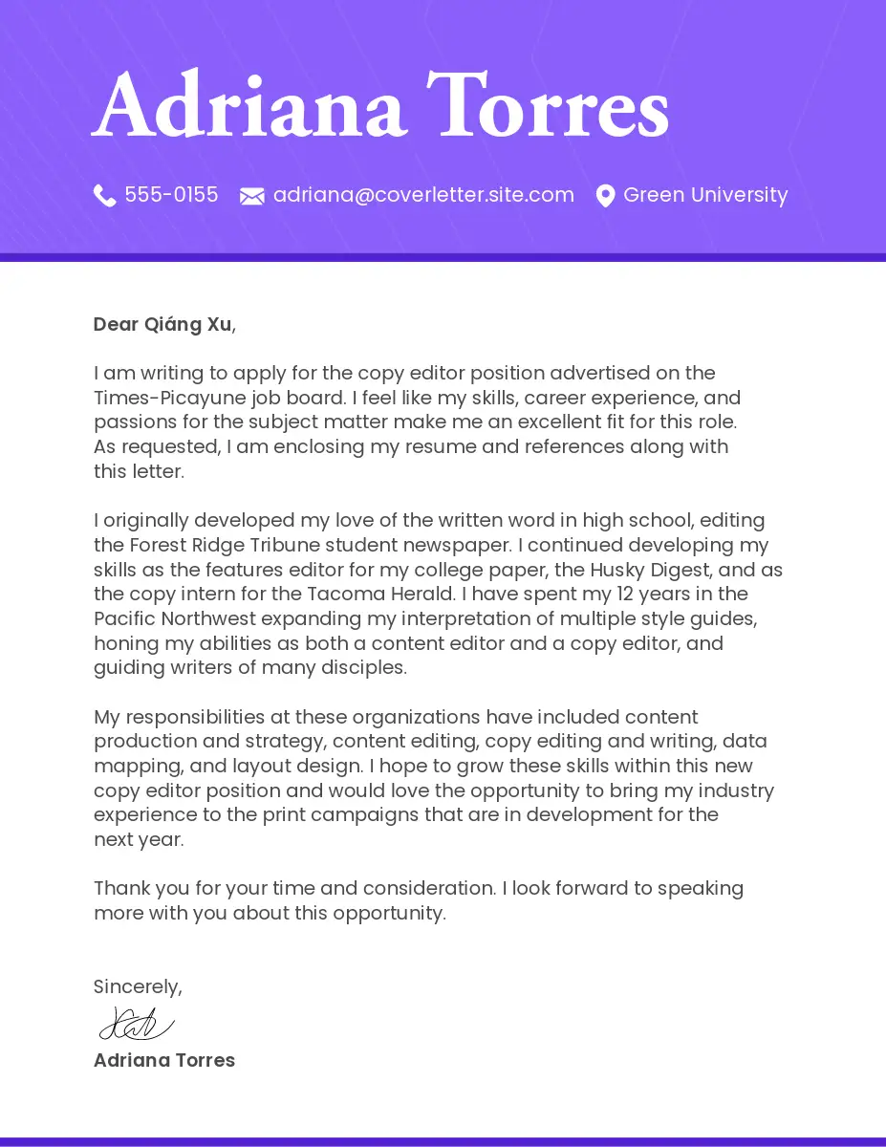Viewport: 886px width, 1147px height.
Task: Click the phone icon in header
Action: [104, 196]
